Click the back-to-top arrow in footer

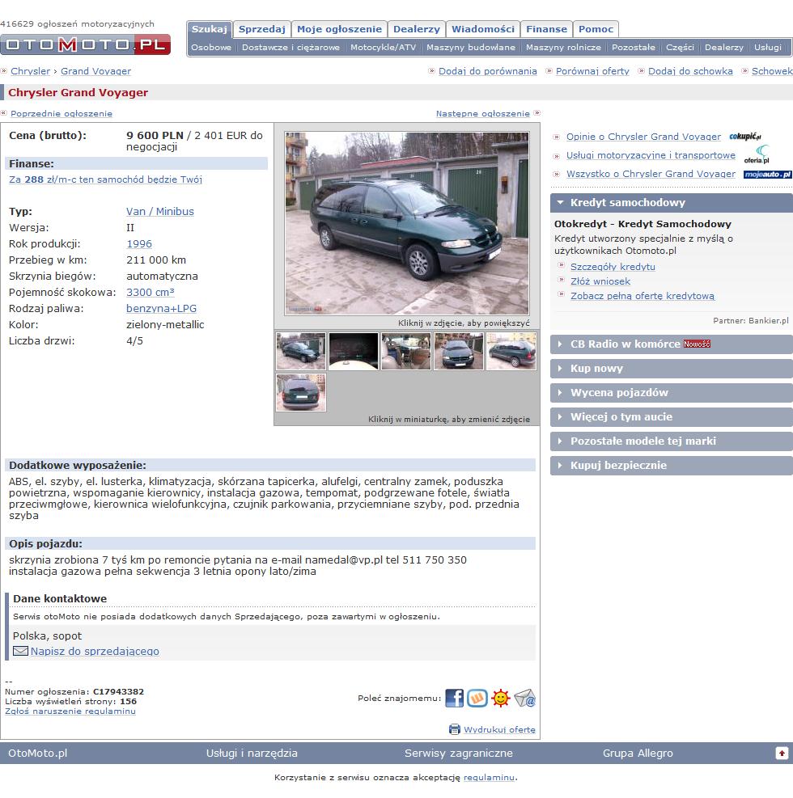point(782,753)
